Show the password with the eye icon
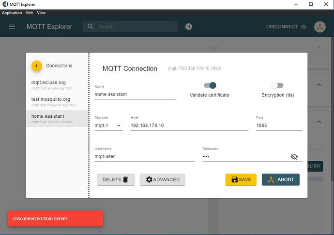This screenshot has width=334, height=235. (294, 157)
